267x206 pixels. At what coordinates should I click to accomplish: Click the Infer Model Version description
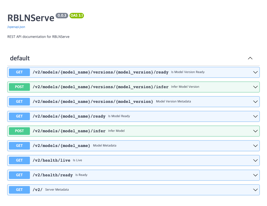coord(185,87)
